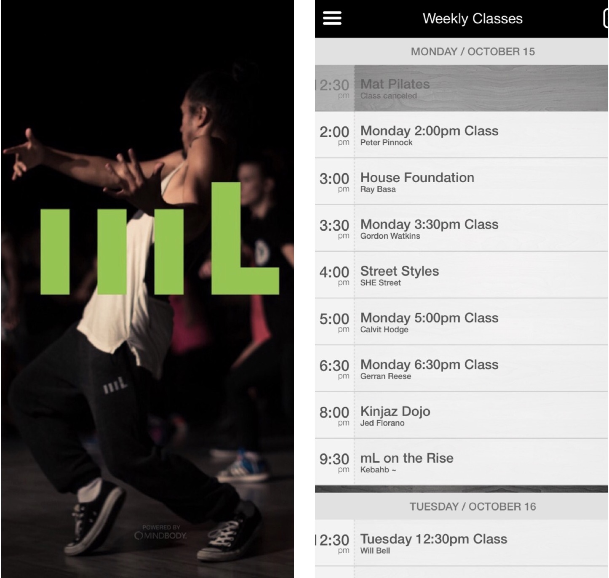Open Monday 6:30pm Class with Gerran Reese
609x578 pixels.
461,368
